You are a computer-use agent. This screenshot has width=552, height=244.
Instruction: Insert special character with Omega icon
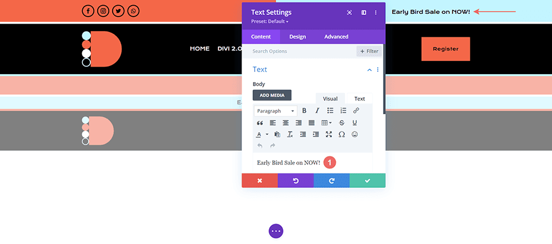pos(342,134)
